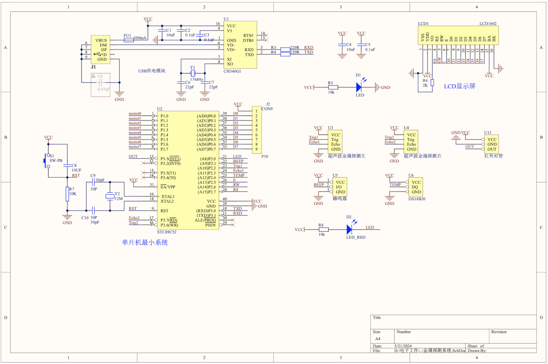The width and height of the screenshot is (548, 364).
Task: Click the S1 SW-PB pushbutton symbol
Action: (x=47, y=161)
